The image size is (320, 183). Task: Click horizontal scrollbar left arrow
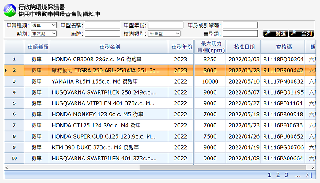point(7,167)
